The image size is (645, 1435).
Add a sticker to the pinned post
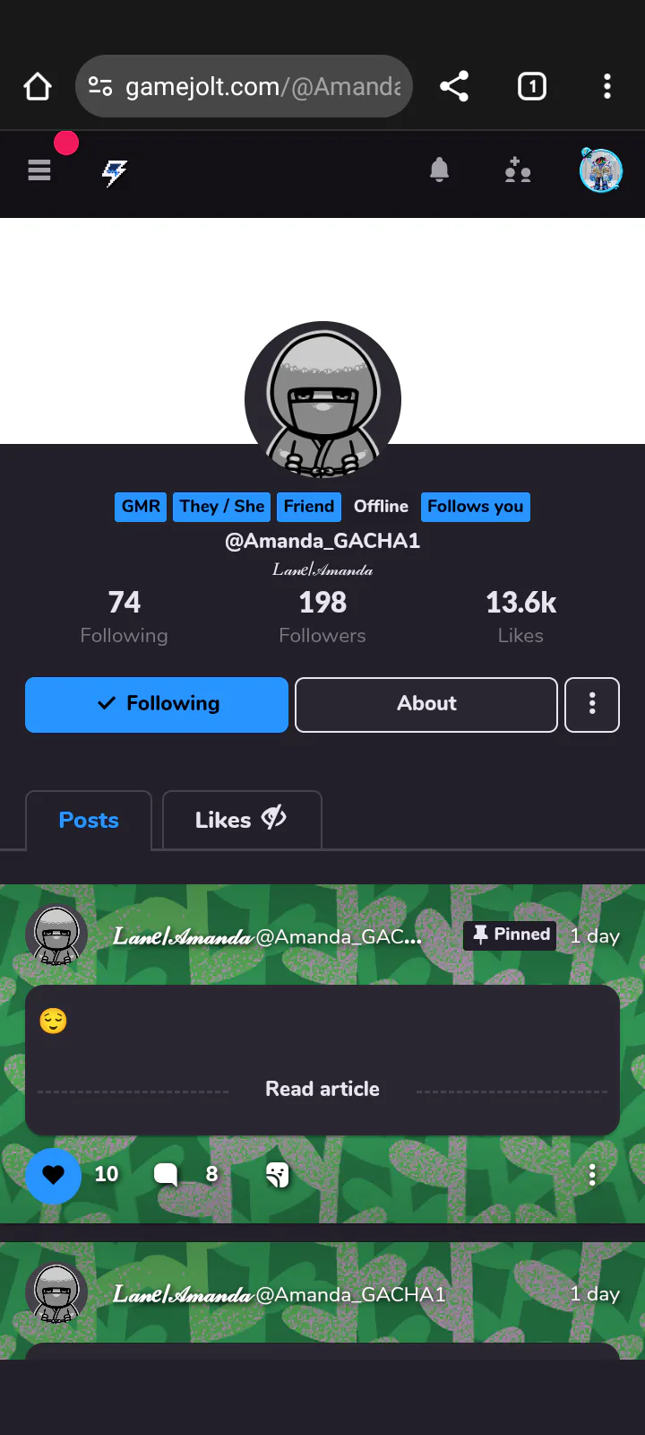[x=278, y=1175]
